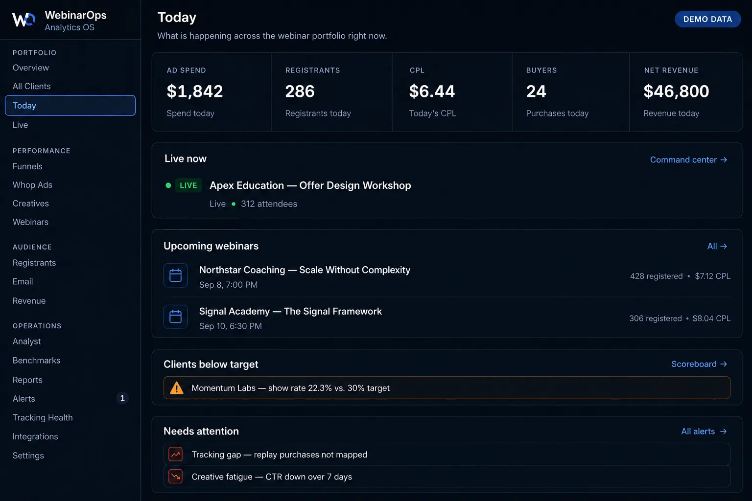The width and height of the screenshot is (752, 501).
Task: Open the Tracking gap alert row
Action: (447, 455)
